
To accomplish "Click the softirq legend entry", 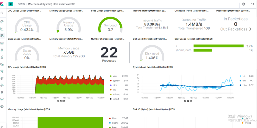I will coord(119,95).
